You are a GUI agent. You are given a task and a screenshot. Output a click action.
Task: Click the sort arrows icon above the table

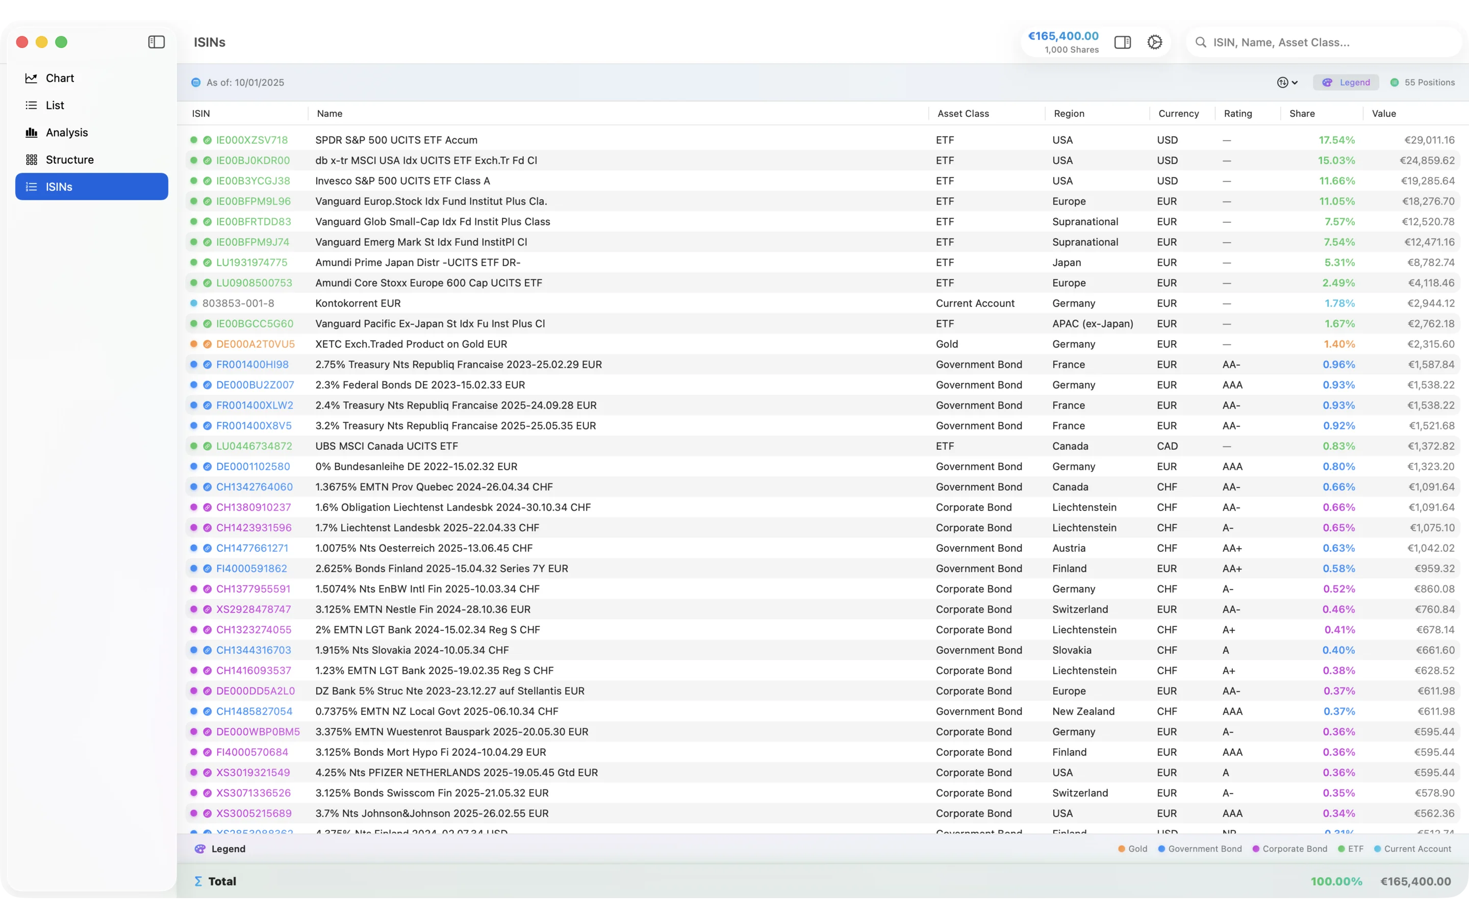(1283, 82)
